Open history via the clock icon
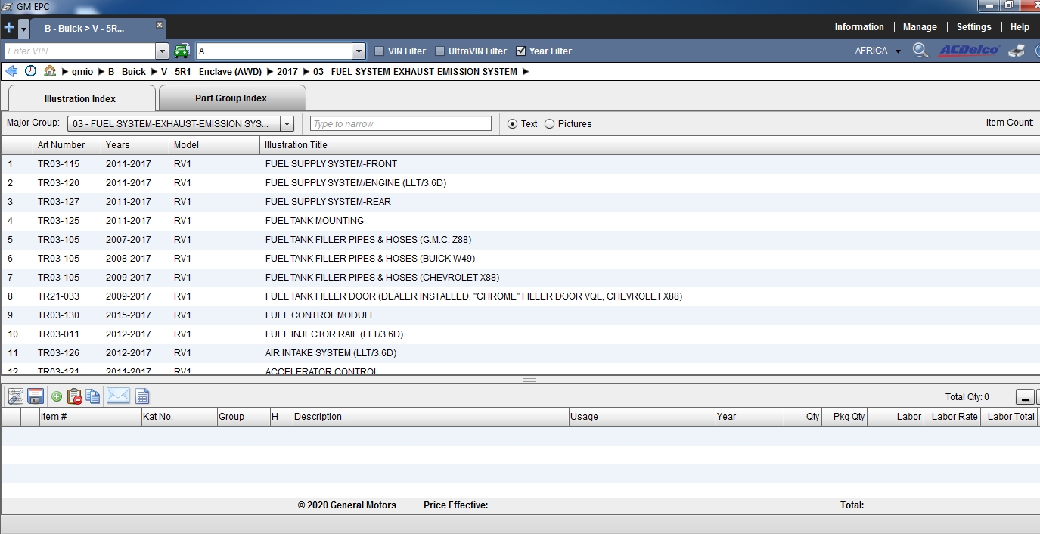The width and height of the screenshot is (1040, 534). coord(30,71)
